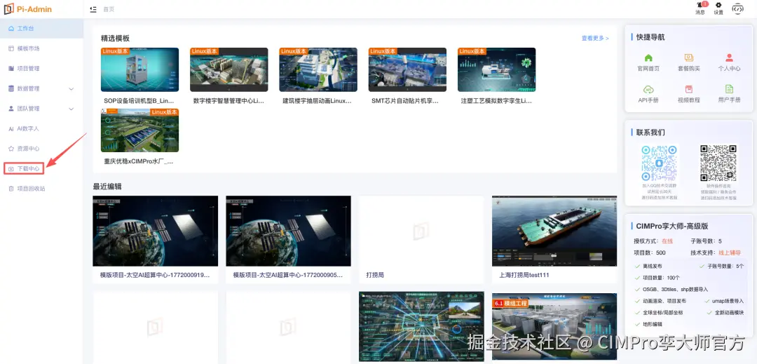
Task: Open the 用户手册 document icon shortcut
Action: pyautogui.click(x=729, y=89)
